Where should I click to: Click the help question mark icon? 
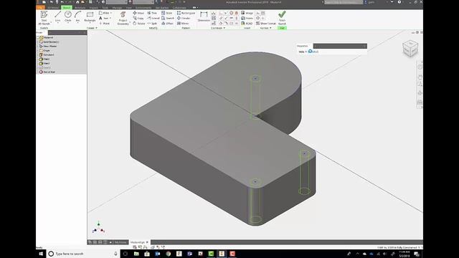(399, 2)
